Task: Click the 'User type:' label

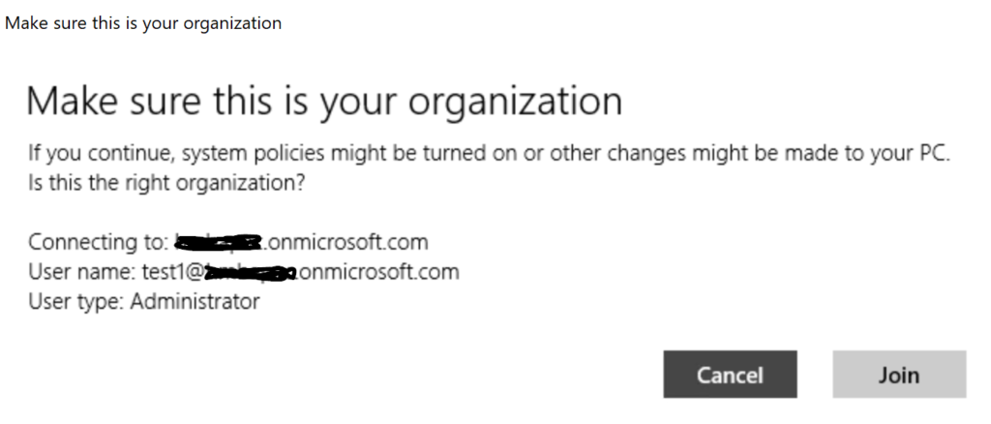Action: [76, 302]
